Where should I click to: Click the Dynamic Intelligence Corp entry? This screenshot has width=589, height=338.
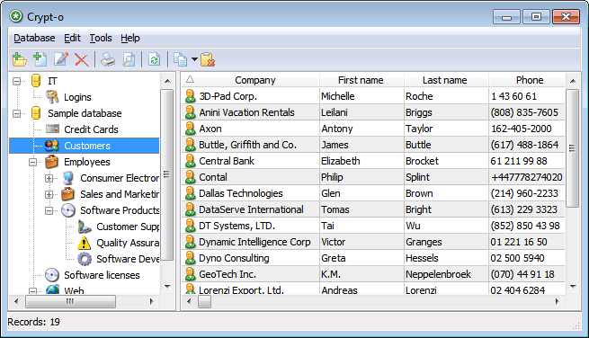point(254,242)
